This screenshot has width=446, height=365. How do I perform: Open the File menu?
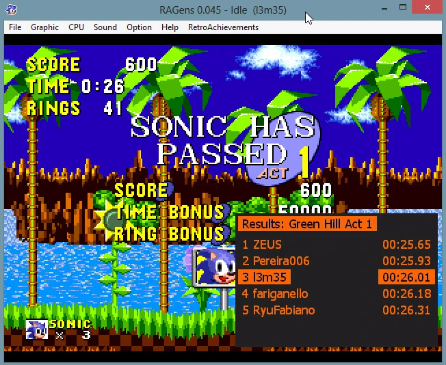[15, 27]
